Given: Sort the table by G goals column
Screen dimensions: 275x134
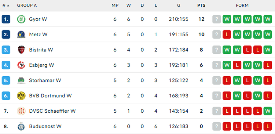Looking at the screenshot, I should coord(178,5).
